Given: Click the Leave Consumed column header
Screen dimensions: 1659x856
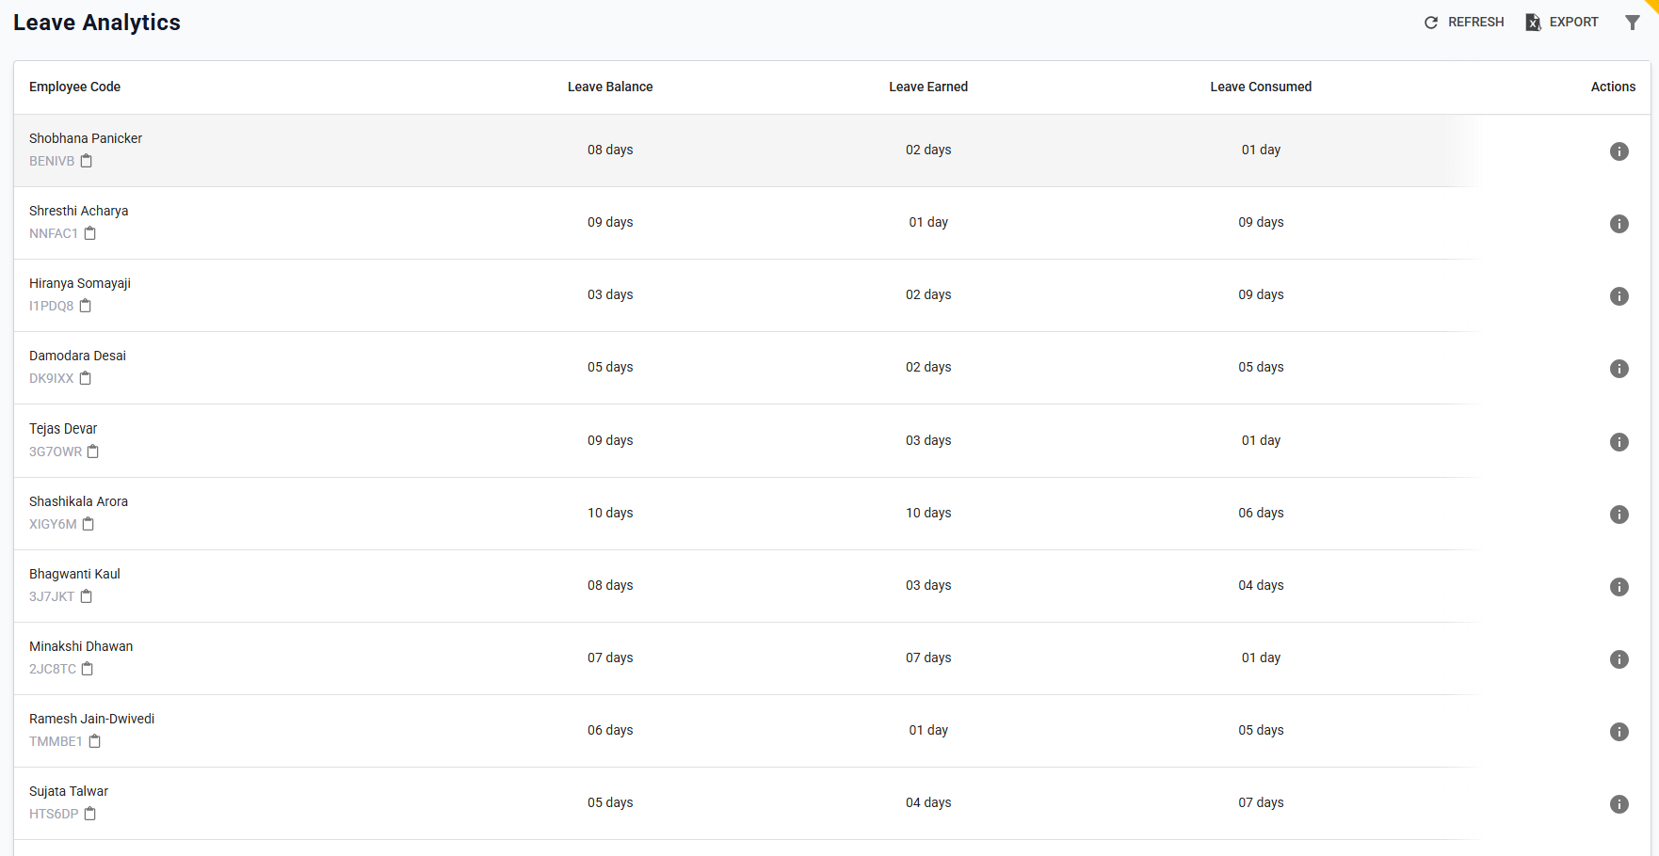Looking at the screenshot, I should (1261, 87).
